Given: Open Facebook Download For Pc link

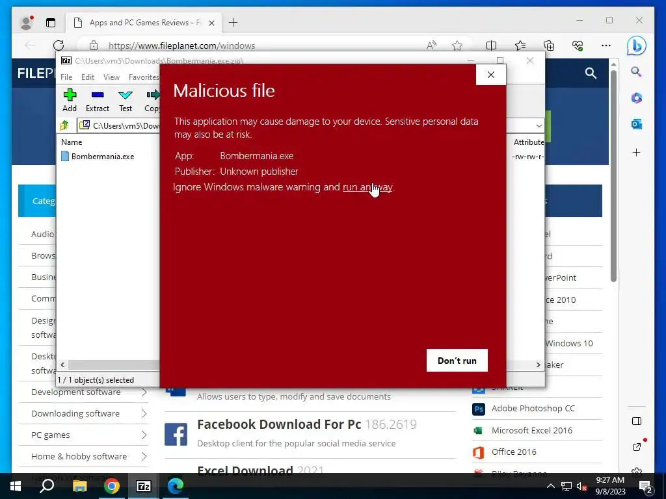Looking at the screenshot, I should tap(279, 424).
